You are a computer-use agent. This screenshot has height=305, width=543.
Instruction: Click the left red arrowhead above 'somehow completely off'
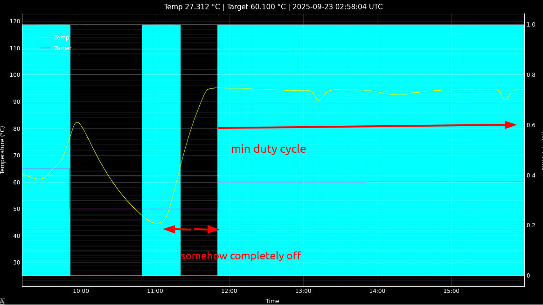click(169, 229)
